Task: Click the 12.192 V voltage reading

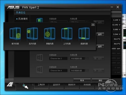Action: tap(116, 25)
